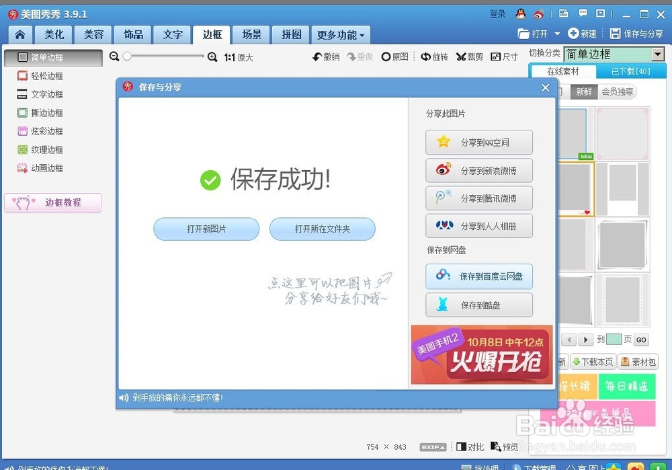Click 分享到人人相册 button
672x470 pixels.
pyautogui.click(x=479, y=226)
